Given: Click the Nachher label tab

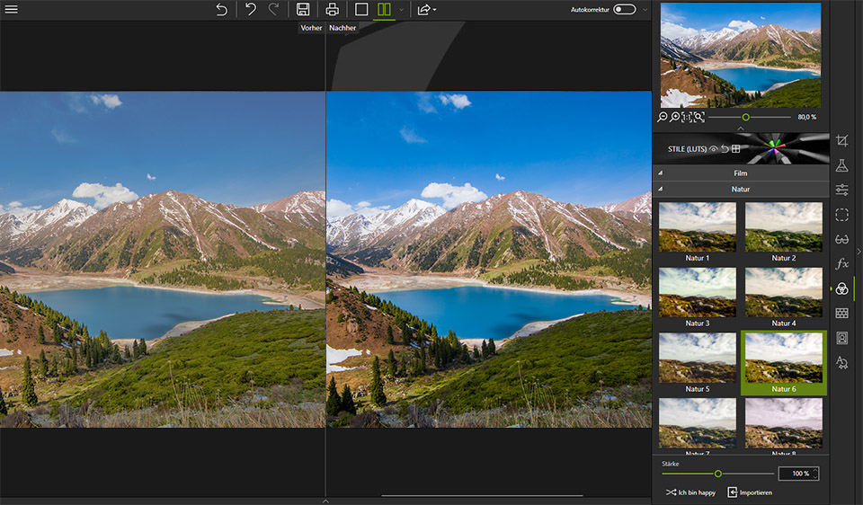Looking at the screenshot, I should (x=343, y=28).
